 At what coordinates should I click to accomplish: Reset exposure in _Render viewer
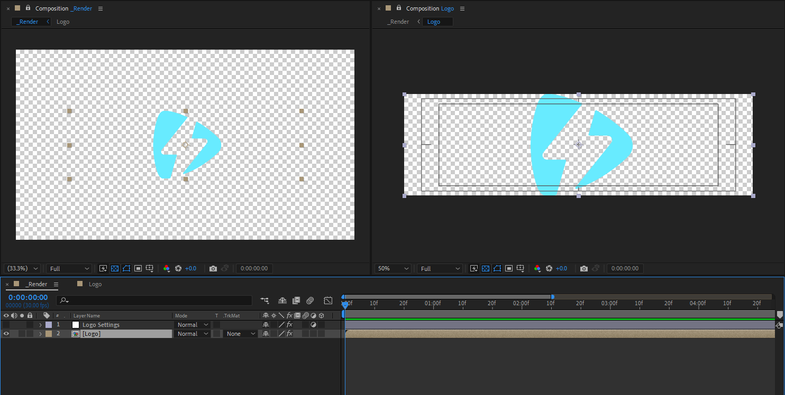[x=178, y=268]
